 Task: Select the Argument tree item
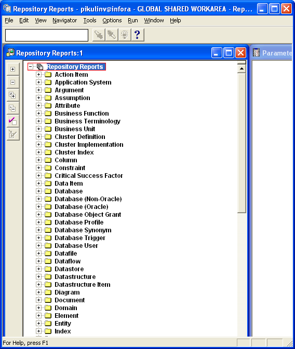click(x=69, y=90)
